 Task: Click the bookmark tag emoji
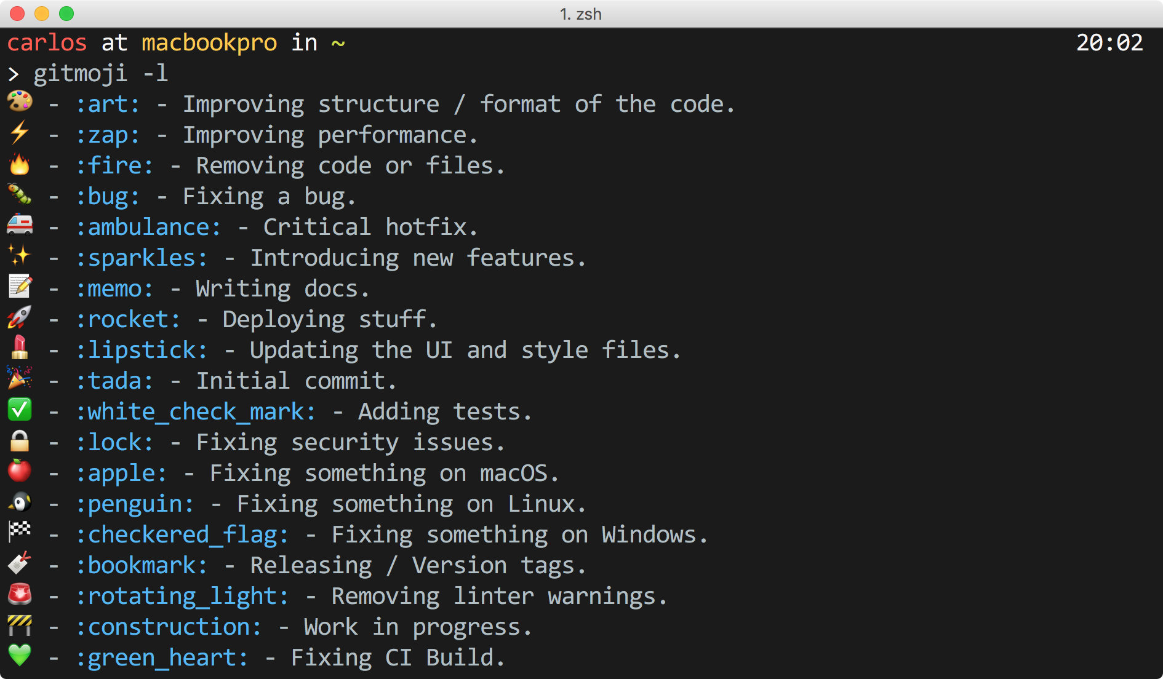(x=20, y=563)
